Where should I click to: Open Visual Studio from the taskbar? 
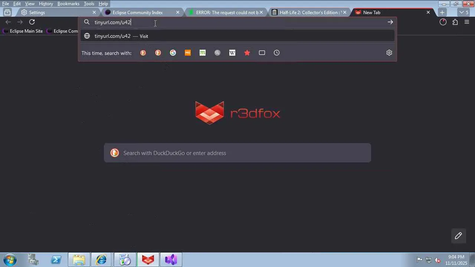pos(171,260)
